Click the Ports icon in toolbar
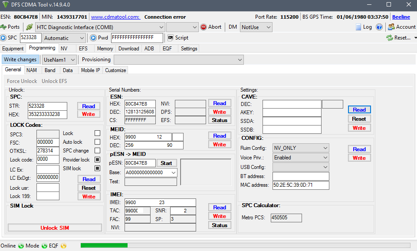 (x=3, y=27)
